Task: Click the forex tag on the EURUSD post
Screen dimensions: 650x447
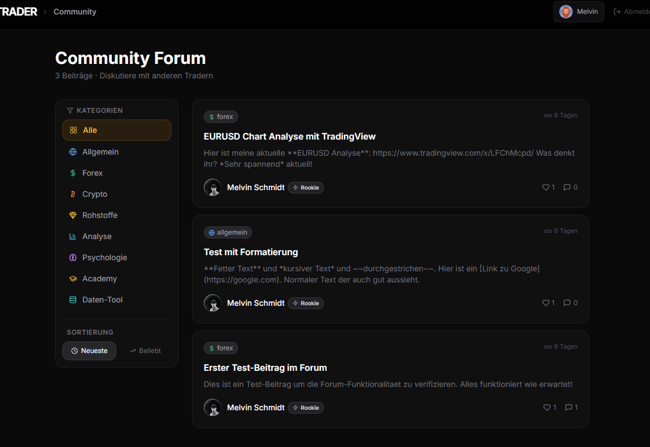Action: pos(221,116)
